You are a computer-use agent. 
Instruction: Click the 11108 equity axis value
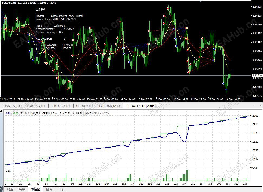tap(255, 116)
